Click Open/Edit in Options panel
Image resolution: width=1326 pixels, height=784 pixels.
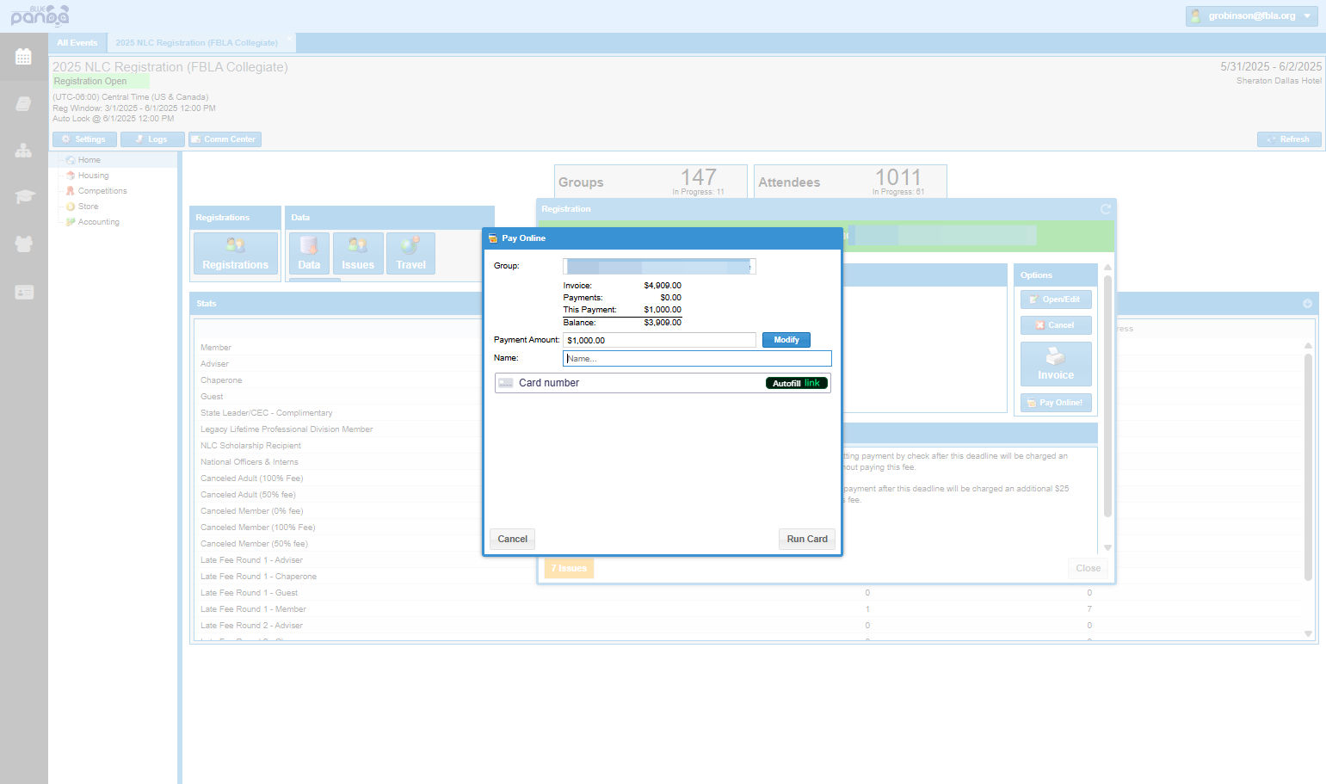tap(1055, 299)
